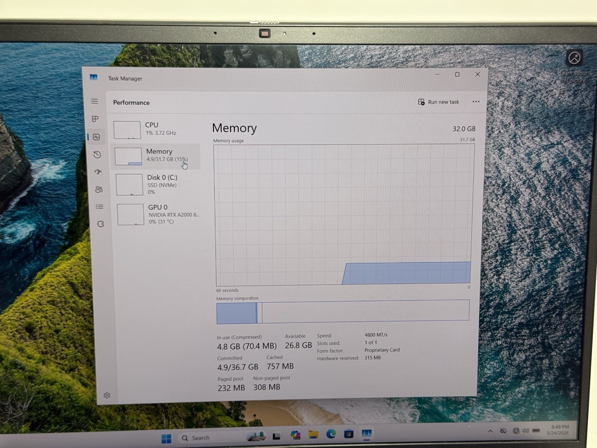Open File Explorer from the taskbar
597x448 pixels.
pos(313,435)
